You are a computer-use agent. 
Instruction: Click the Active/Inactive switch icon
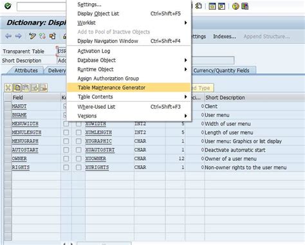point(42,36)
